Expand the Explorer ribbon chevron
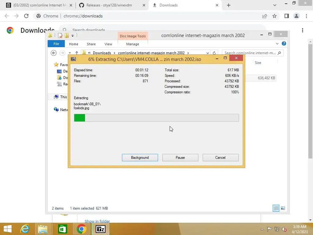 277,43
